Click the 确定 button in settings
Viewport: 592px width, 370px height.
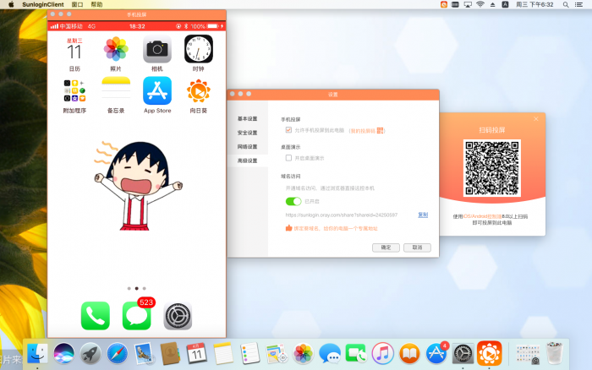[x=386, y=248]
